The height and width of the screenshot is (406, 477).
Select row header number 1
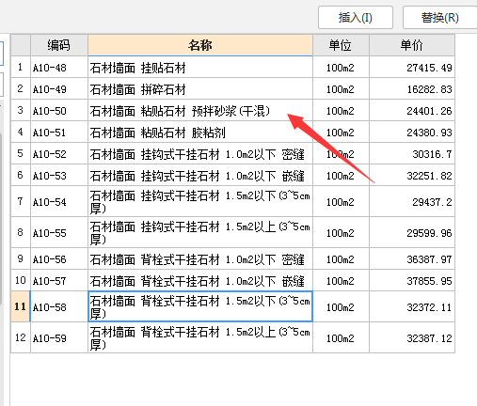21,68
